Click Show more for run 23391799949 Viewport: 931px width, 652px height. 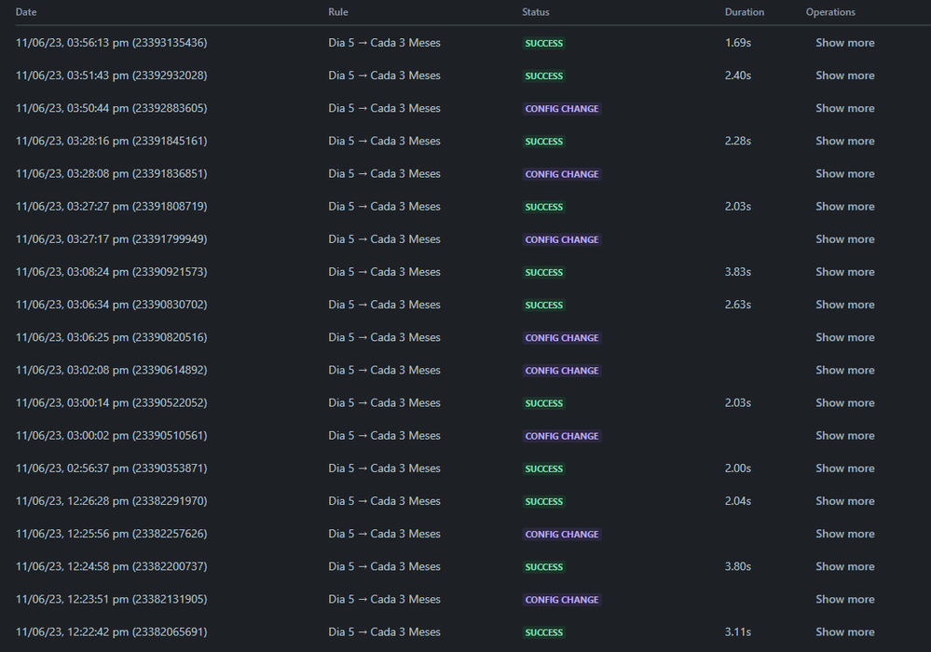click(x=844, y=239)
